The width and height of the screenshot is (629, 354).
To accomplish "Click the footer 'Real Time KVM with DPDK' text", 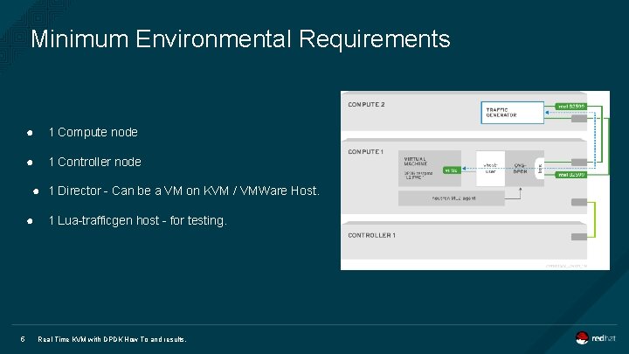I will pyautogui.click(x=112, y=339).
